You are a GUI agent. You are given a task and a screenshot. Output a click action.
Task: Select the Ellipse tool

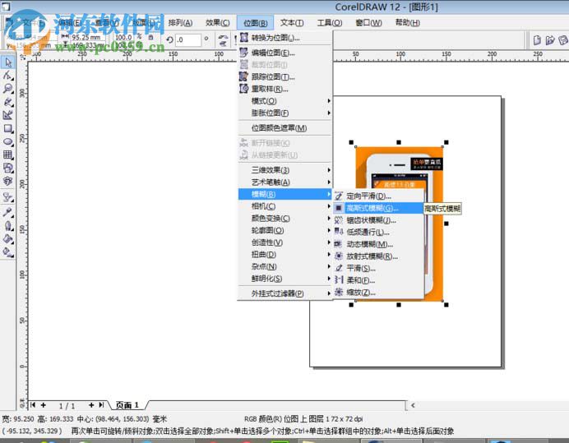coord(8,141)
